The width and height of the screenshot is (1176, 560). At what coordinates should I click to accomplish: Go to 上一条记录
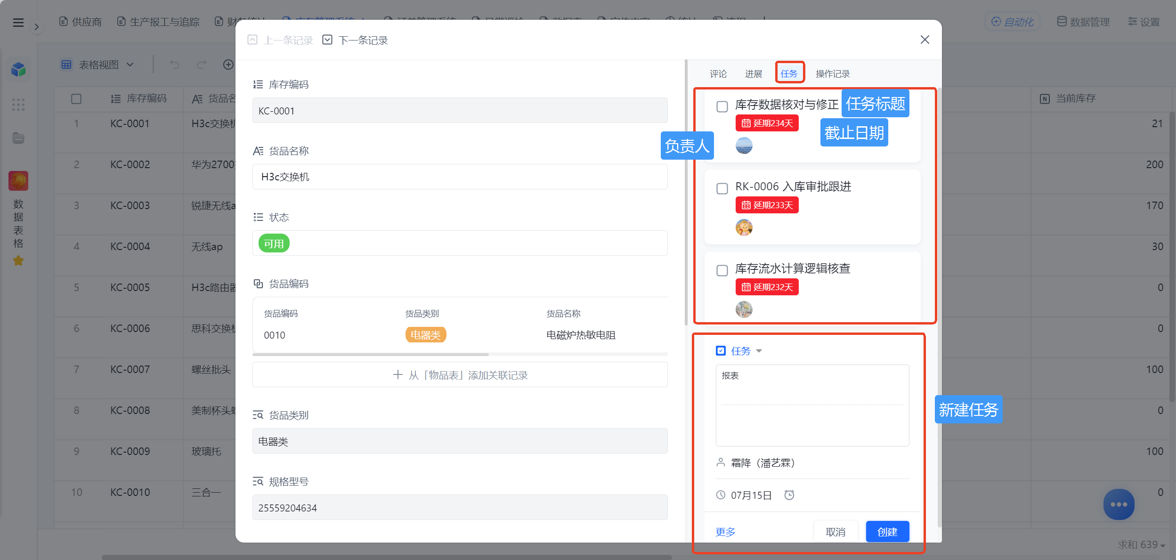pos(280,40)
